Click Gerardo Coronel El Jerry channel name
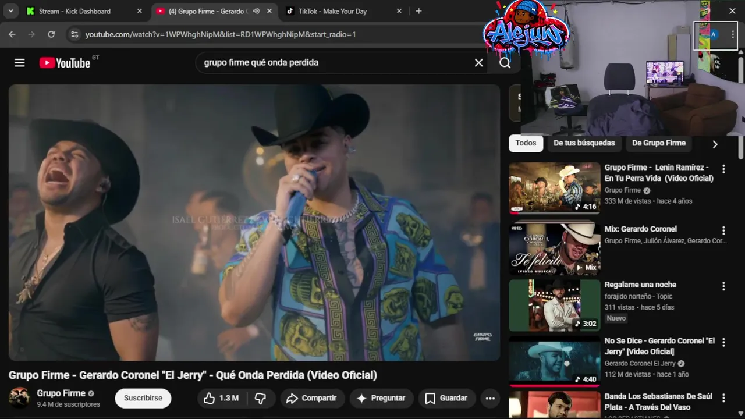Viewport: 745px width, 419px height. pyautogui.click(x=640, y=363)
